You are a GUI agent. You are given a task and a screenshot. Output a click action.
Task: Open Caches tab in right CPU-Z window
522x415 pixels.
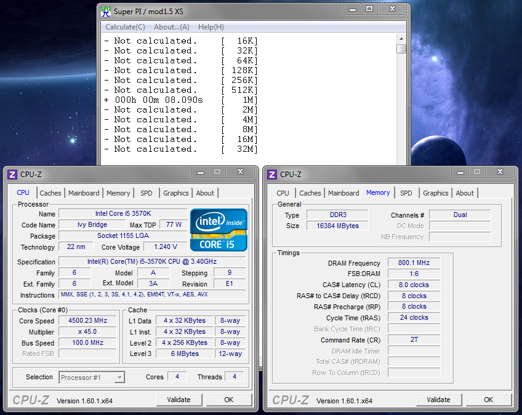tap(310, 193)
